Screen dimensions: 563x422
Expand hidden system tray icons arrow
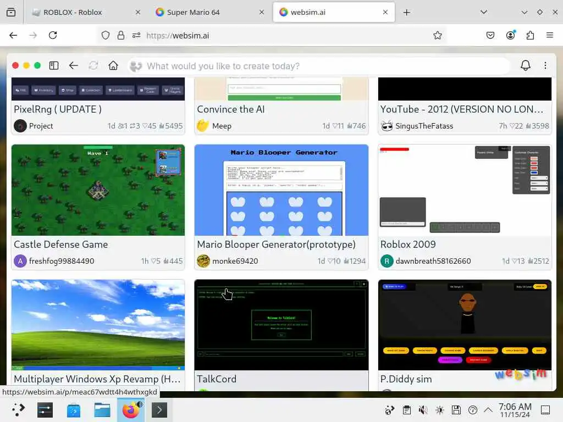point(488,409)
